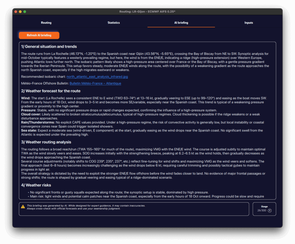Screen dimensions: 295x244
Task: Click the 'Weather routing analysis' heading
Action: pyautogui.click(x=46, y=142)
